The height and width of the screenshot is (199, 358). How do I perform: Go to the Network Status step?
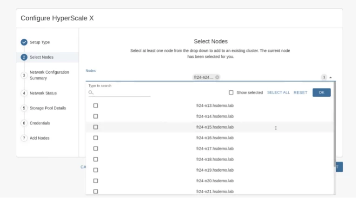point(43,93)
